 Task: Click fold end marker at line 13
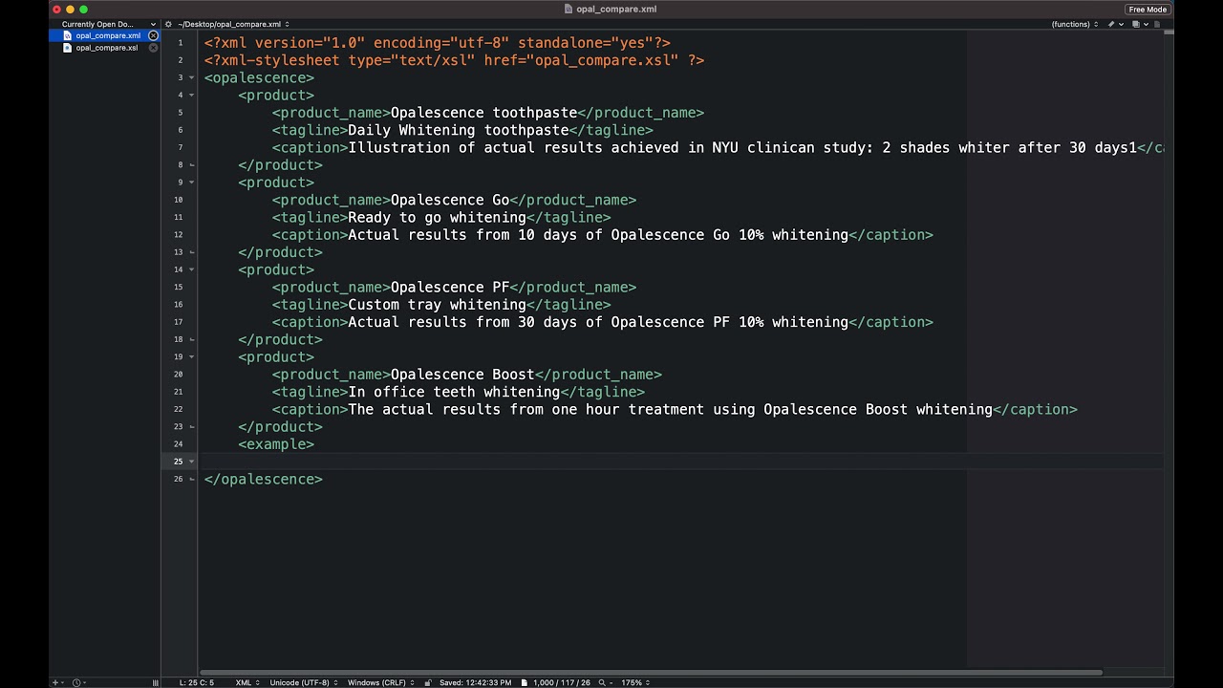191,252
